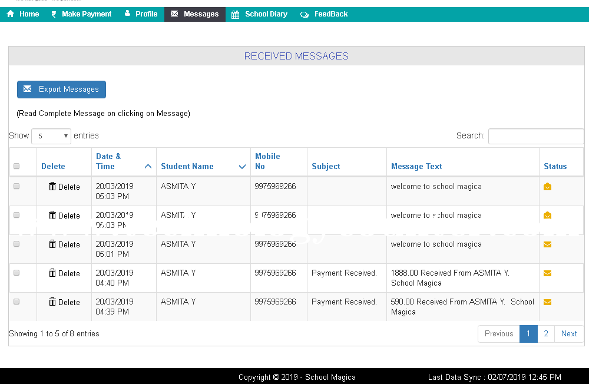Click the person icon beside Profile

click(127, 14)
